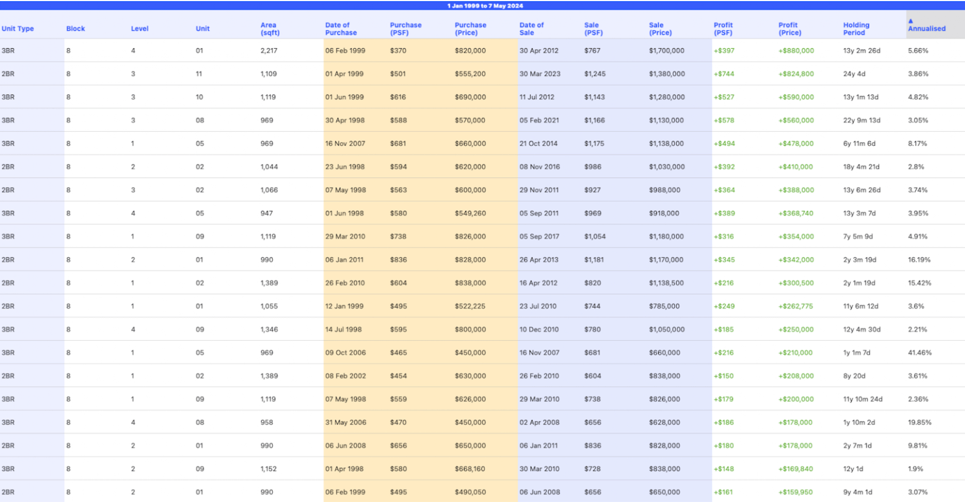
Task: Select the sale price $1,700,000 cell
Action: point(666,50)
